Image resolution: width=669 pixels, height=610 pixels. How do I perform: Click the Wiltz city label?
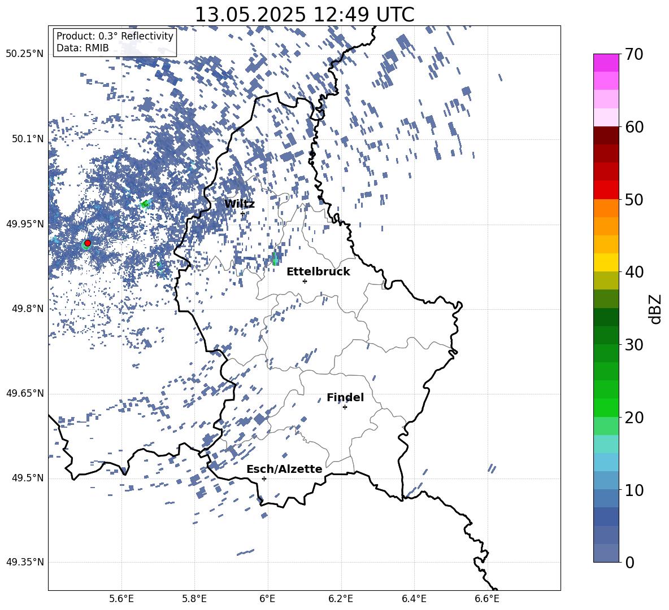pos(240,204)
